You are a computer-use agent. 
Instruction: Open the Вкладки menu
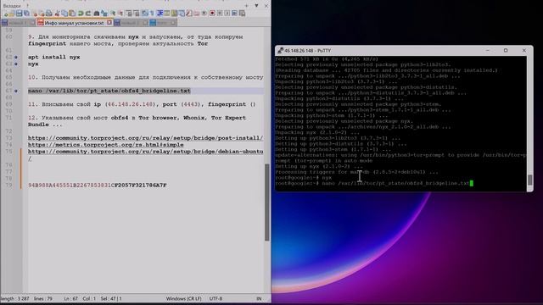click(x=12, y=6)
